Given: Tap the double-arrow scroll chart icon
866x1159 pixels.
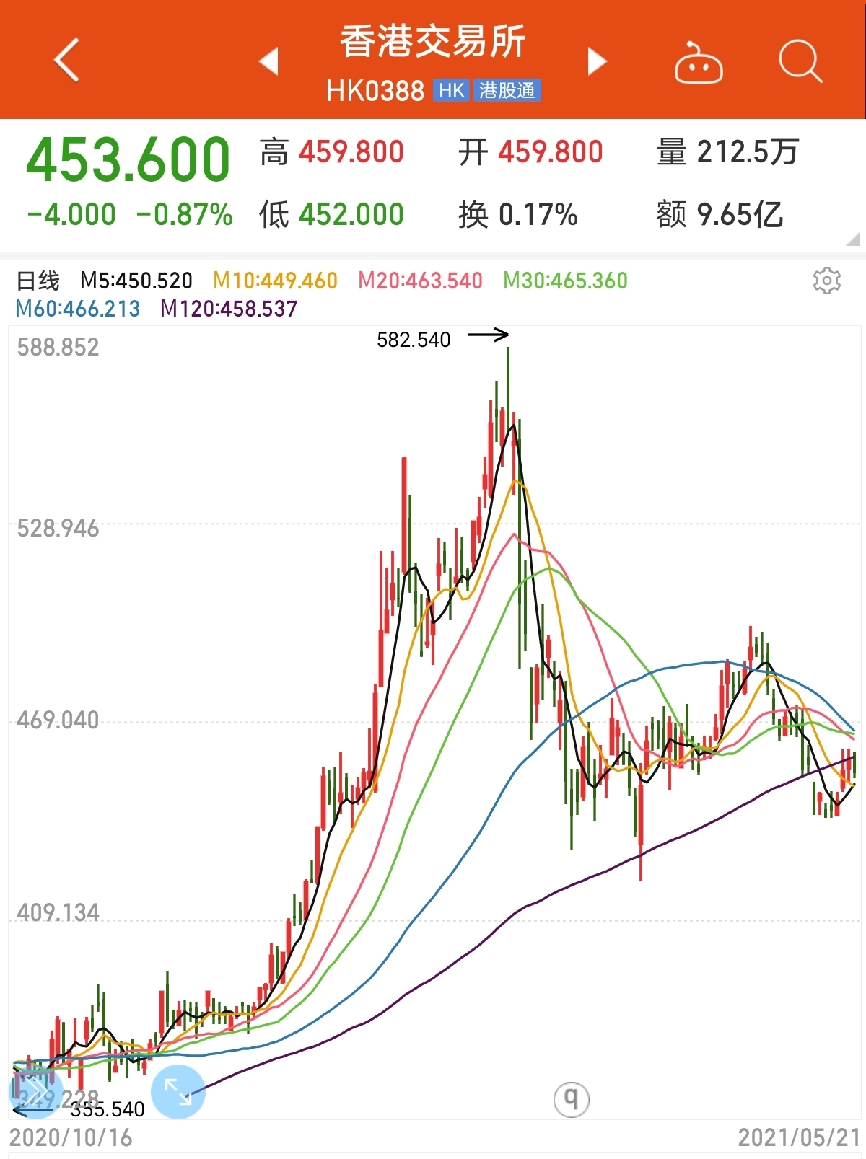Looking at the screenshot, I should tap(35, 1091).
